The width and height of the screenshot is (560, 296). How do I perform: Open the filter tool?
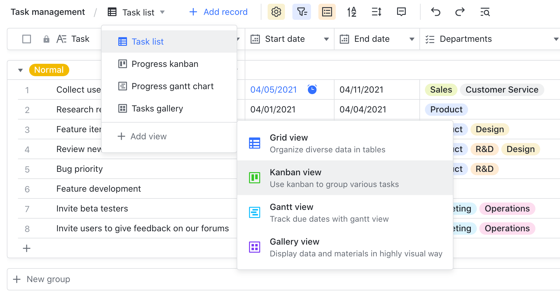[302, 12]
